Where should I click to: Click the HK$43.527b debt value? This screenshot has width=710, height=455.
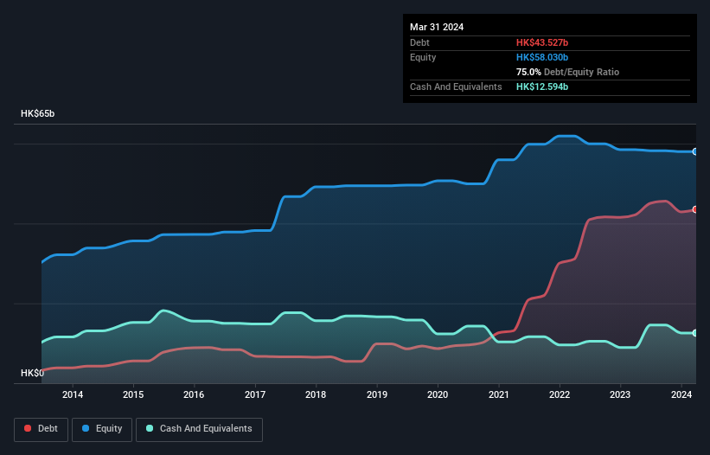[x=542, y=42]
